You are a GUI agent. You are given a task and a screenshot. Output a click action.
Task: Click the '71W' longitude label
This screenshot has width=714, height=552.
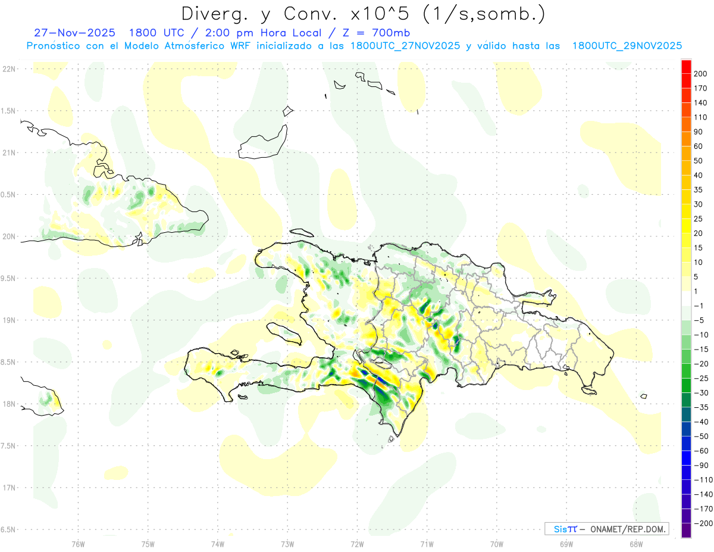pos(427,544)
